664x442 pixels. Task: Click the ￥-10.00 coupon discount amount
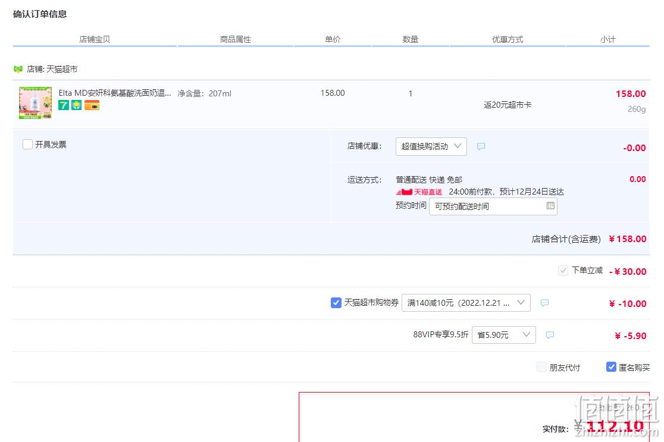[x=628, y=303]
